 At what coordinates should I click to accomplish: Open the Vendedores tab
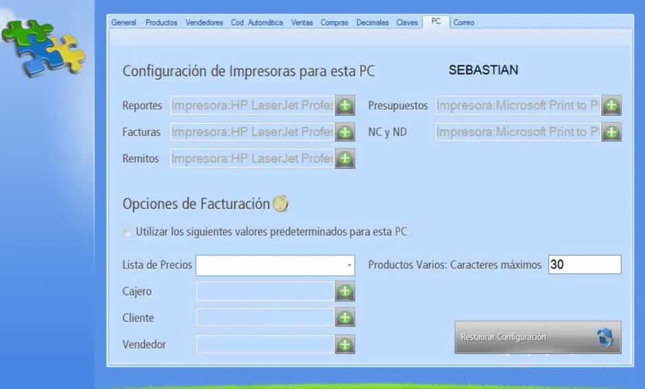tap(204, 23)
